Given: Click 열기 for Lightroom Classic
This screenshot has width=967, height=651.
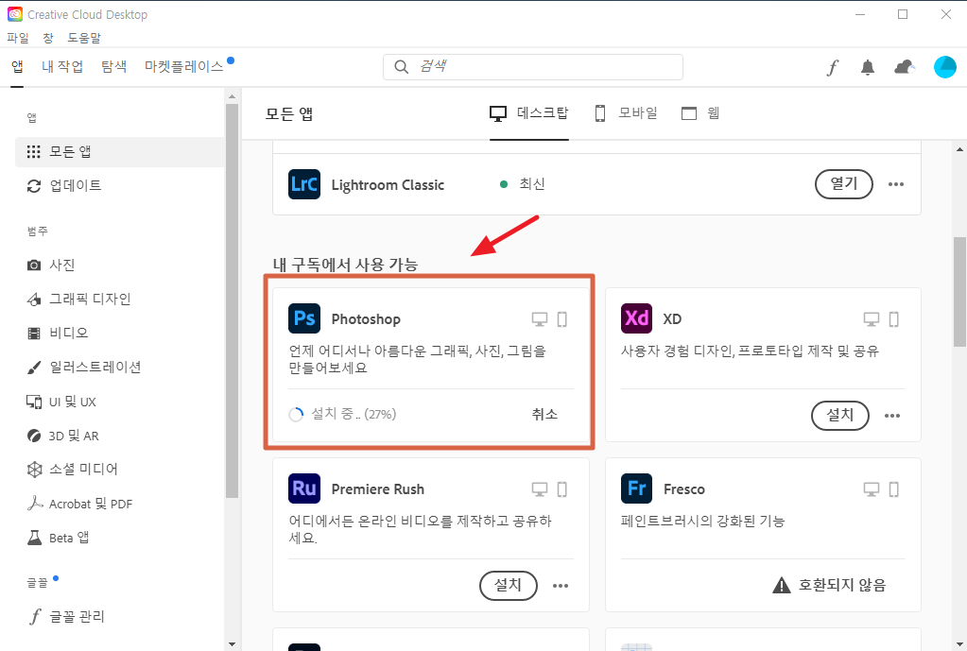Looking at the screenshot, I should pos(844,184).
